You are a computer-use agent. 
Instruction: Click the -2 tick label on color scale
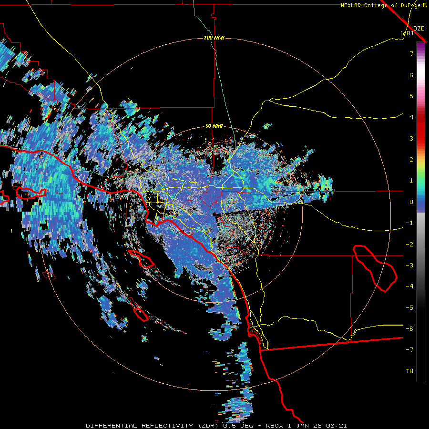(409, 245)
